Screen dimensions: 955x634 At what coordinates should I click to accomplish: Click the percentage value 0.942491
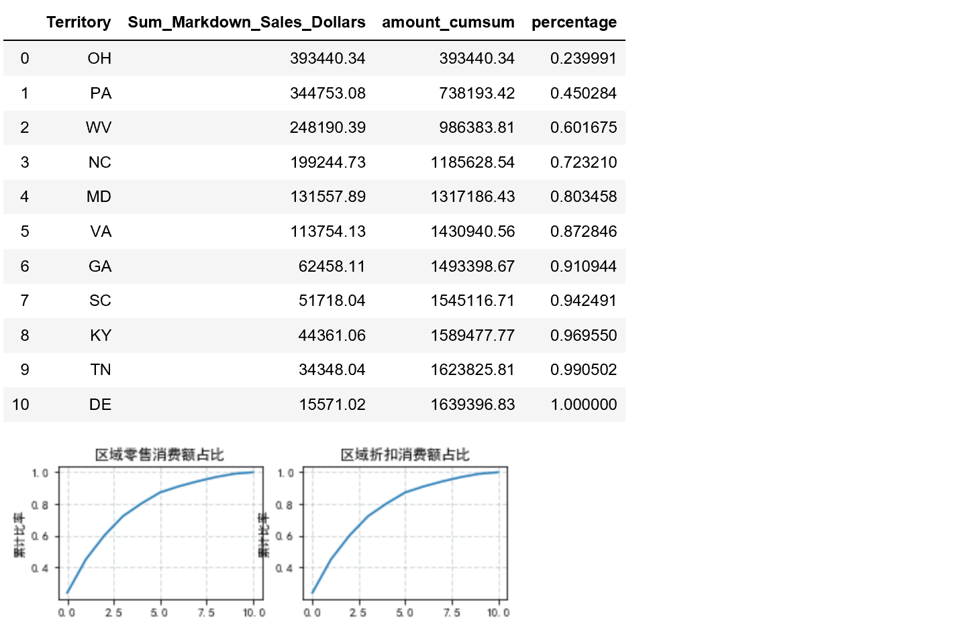[583, 301]
